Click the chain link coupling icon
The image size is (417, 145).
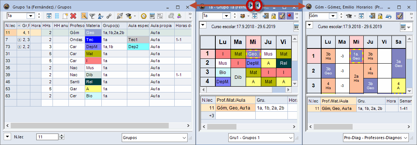coord(108,16)
